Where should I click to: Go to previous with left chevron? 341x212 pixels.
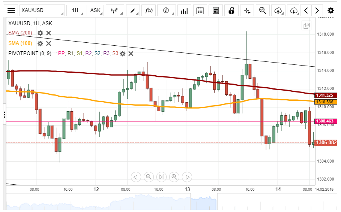pyautogui.click(x=306, y=10)
